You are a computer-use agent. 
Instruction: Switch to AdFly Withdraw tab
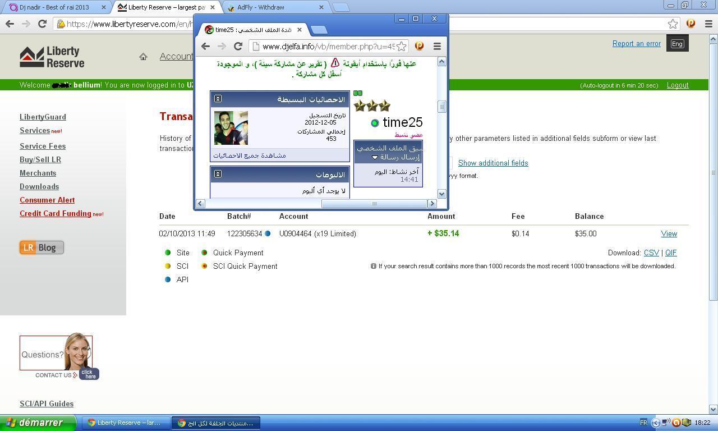(x=276, y=7)
